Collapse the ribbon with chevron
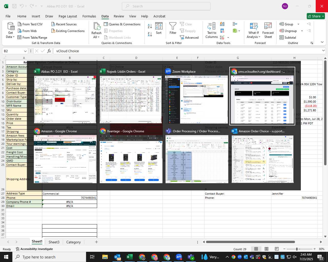The width and height of the screenshot is (328, 262). (x=322, y=42)
